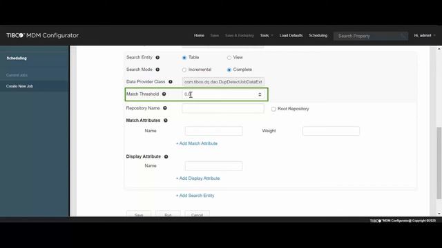Viewport: 442px width, 248px height.
Task: Click the Save button below the form
Action: pyautogui.click(x=139, y=214)
